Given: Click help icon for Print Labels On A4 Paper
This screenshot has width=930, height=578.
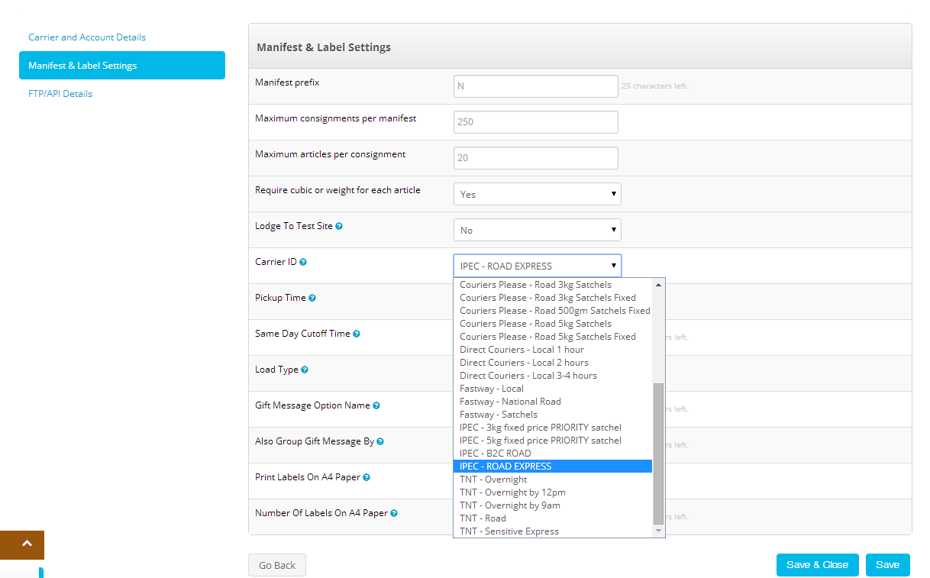Looking at the screenshot, I should pyautogui.click(x=367, y=478).
